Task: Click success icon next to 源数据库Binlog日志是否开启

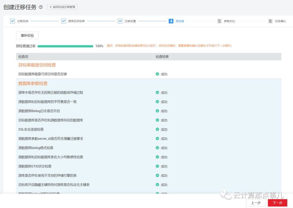Action: (157, 111)
